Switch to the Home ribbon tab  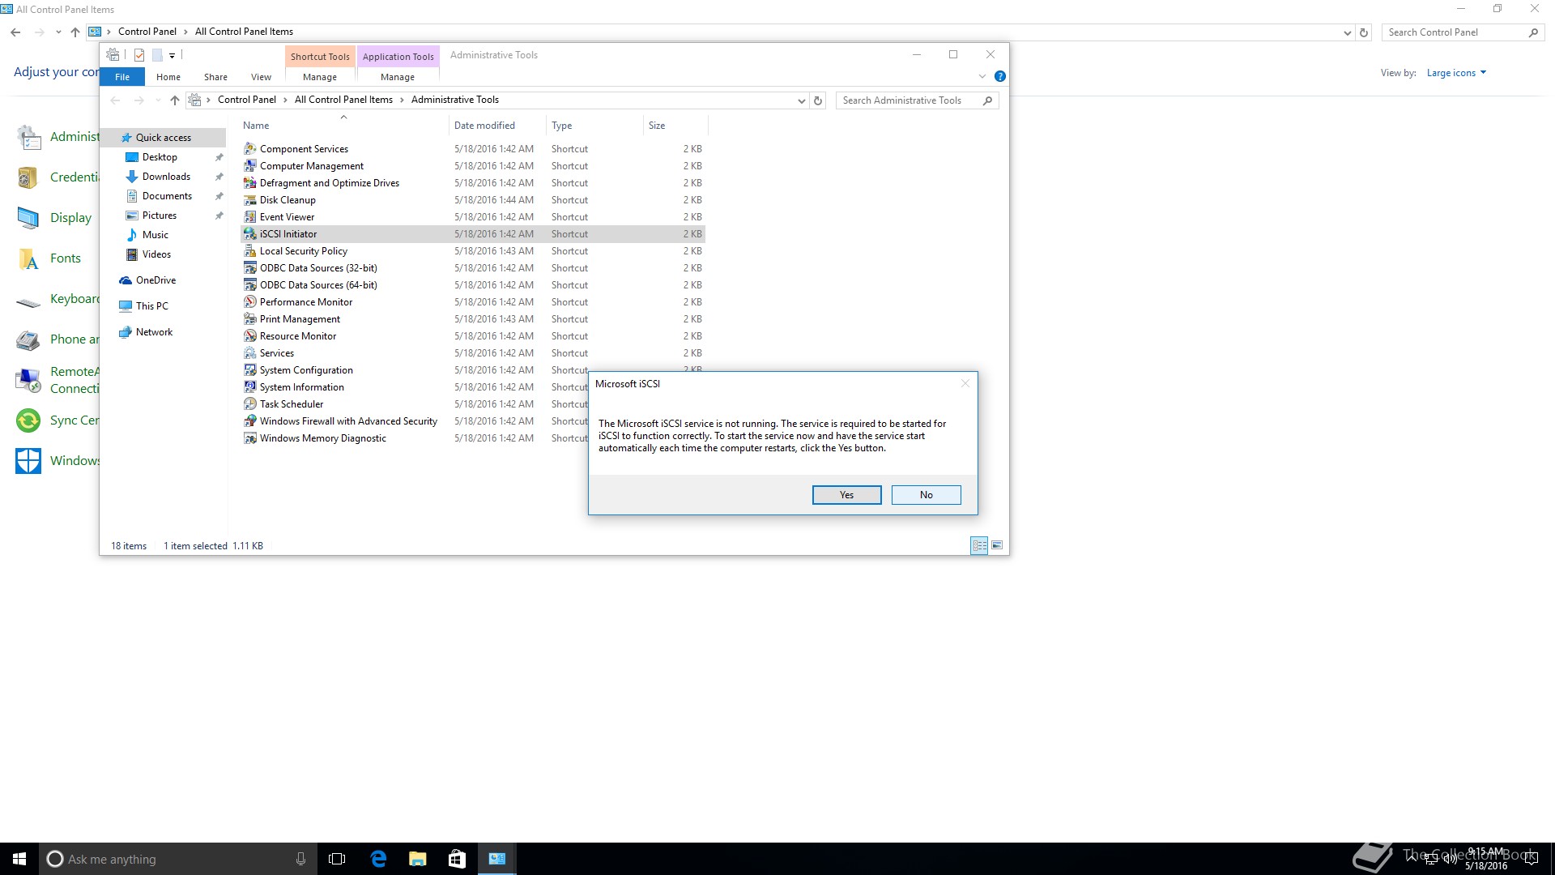click(x=168, y=77)
